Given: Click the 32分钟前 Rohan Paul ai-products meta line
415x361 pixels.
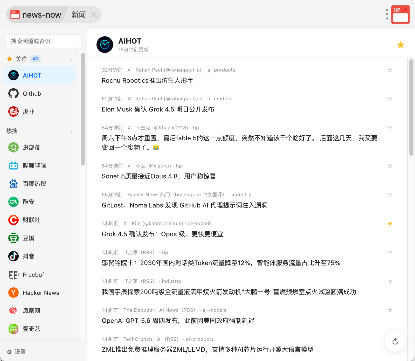Looking at the screenshot, I should pyautogui.click(x=168, y=70).
